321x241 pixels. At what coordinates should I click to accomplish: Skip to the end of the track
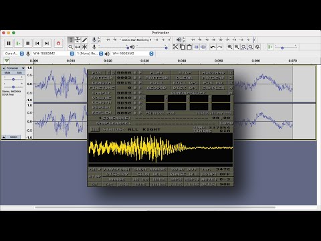[x=47, y=44]
